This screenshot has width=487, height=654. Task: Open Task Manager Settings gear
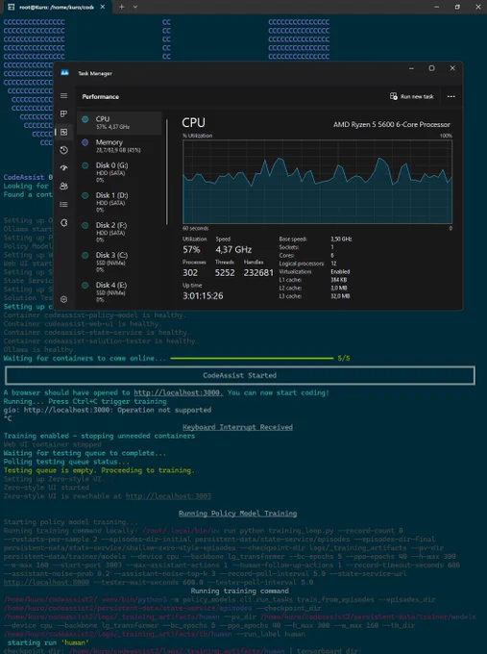pos(63,299)
